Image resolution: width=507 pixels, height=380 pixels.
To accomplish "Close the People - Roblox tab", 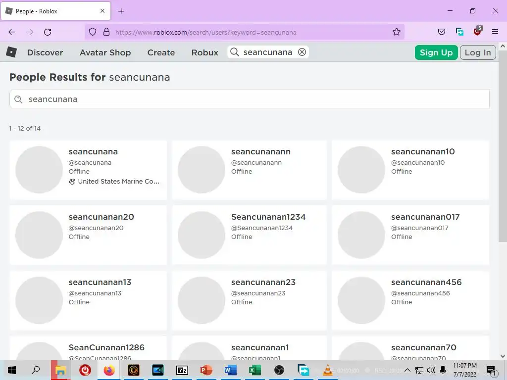I will point(102,11).
